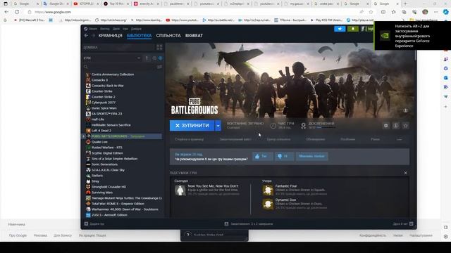Click the achievements ribbon icon
451x253 pixels.
303,126
